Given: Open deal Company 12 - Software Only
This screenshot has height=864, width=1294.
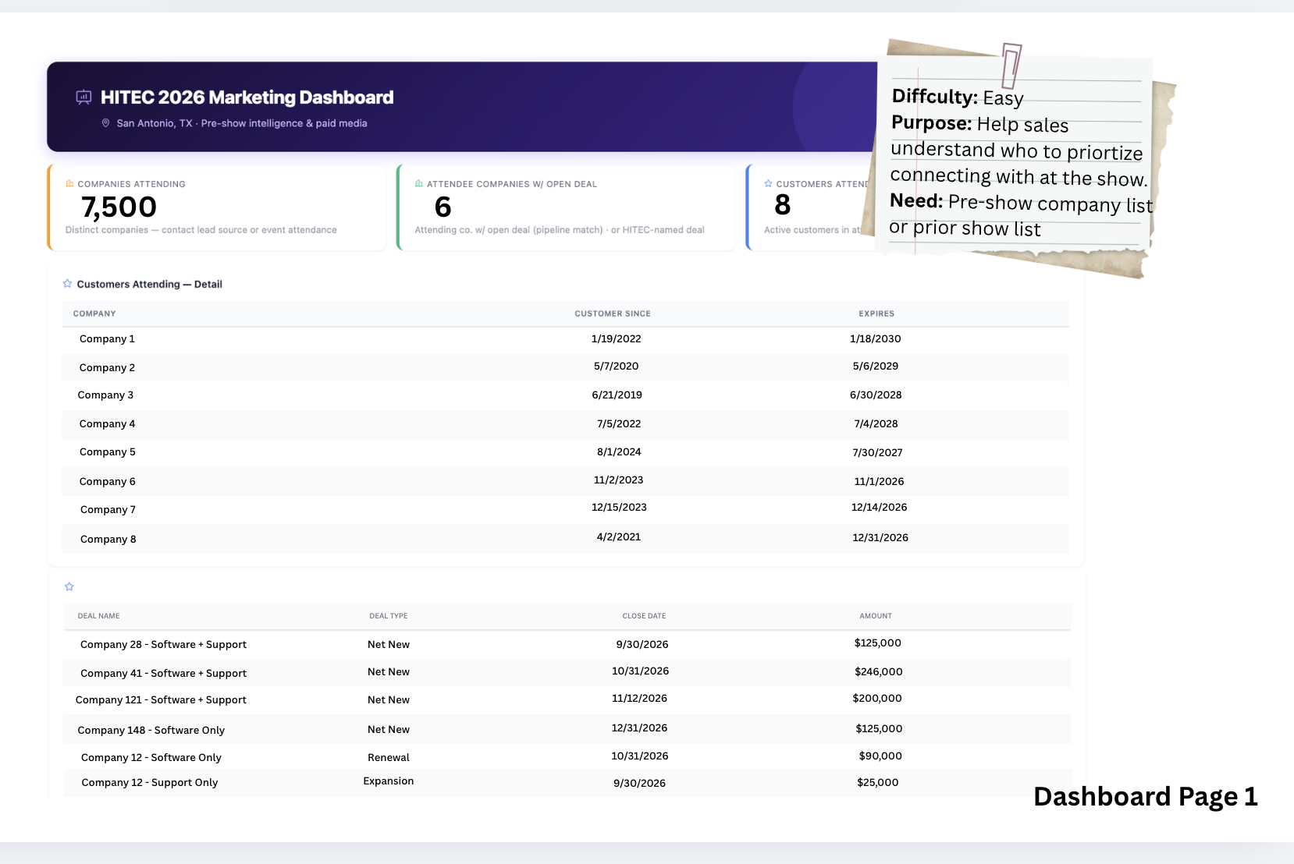Looking at the screenshot, I should pos(151,758).
